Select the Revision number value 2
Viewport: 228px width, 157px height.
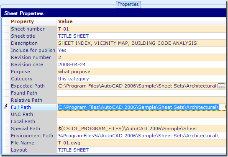click(x=60, y=57)
